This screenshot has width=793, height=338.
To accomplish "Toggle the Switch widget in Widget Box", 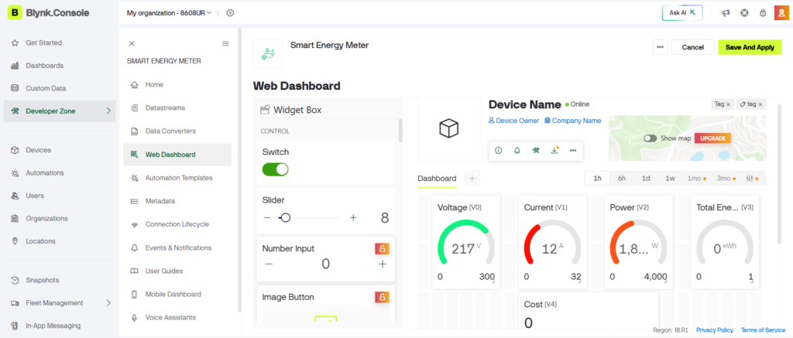I will click(276, 169).
